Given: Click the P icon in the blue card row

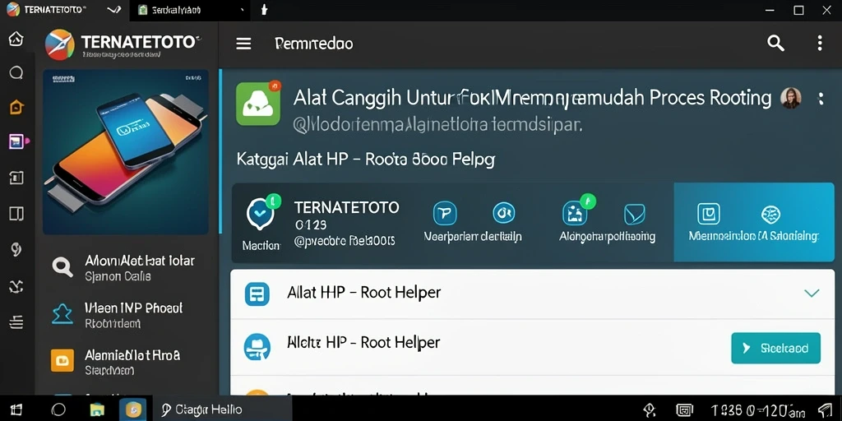Looking at the screenshot, I should point(445,213).
